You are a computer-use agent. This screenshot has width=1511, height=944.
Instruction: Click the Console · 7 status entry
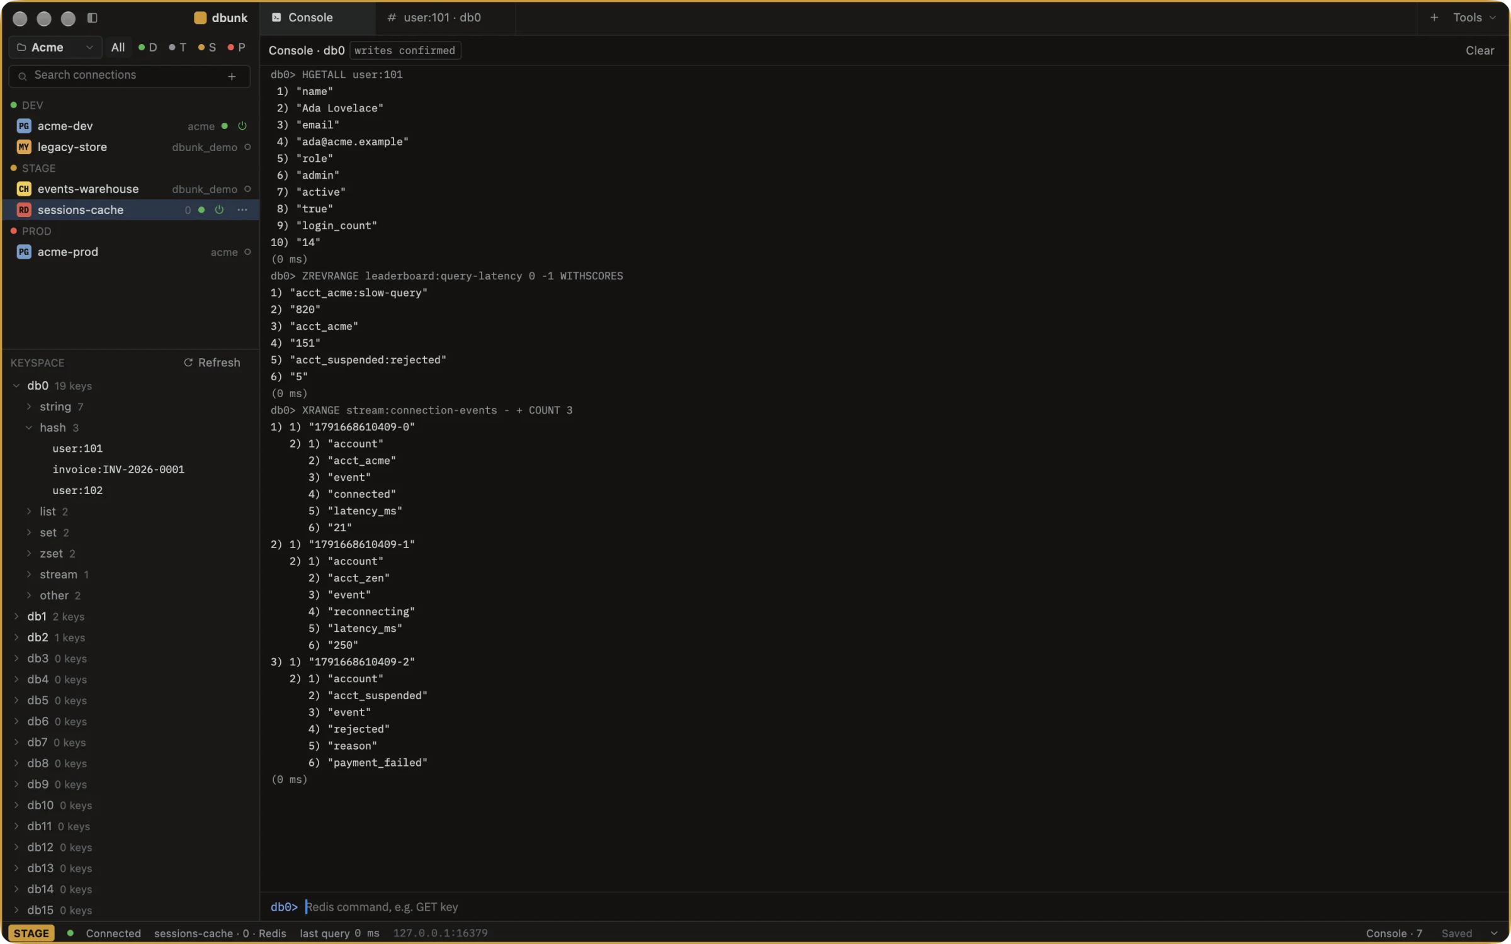coord(1394,933)
